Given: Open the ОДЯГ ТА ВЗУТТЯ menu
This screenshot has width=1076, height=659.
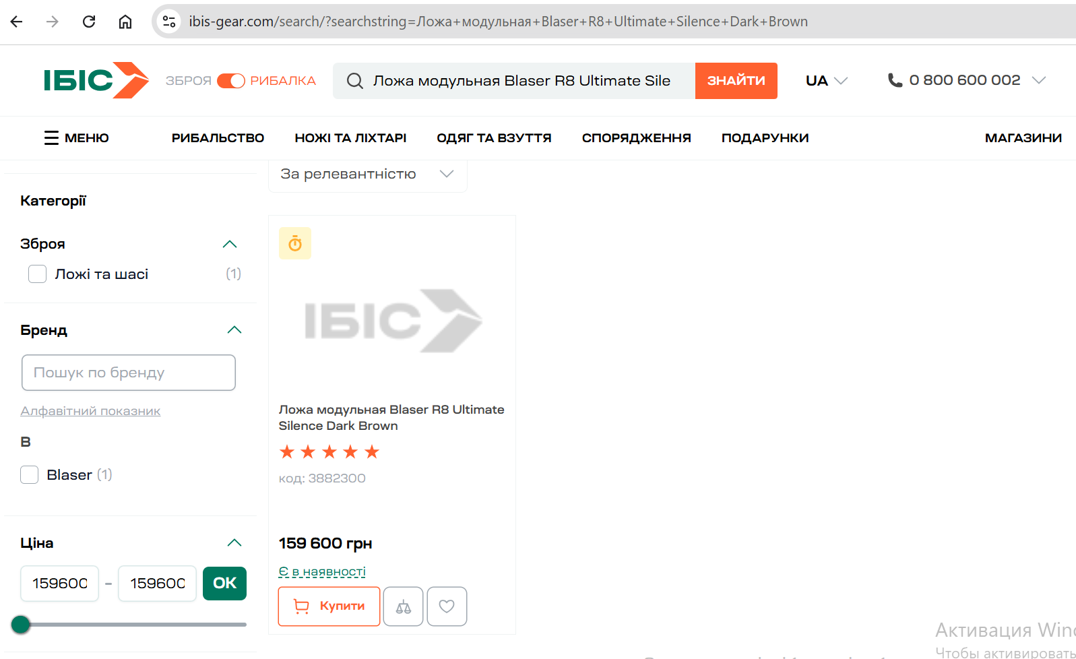Looking at the screenshot, I should coord(494,138).
